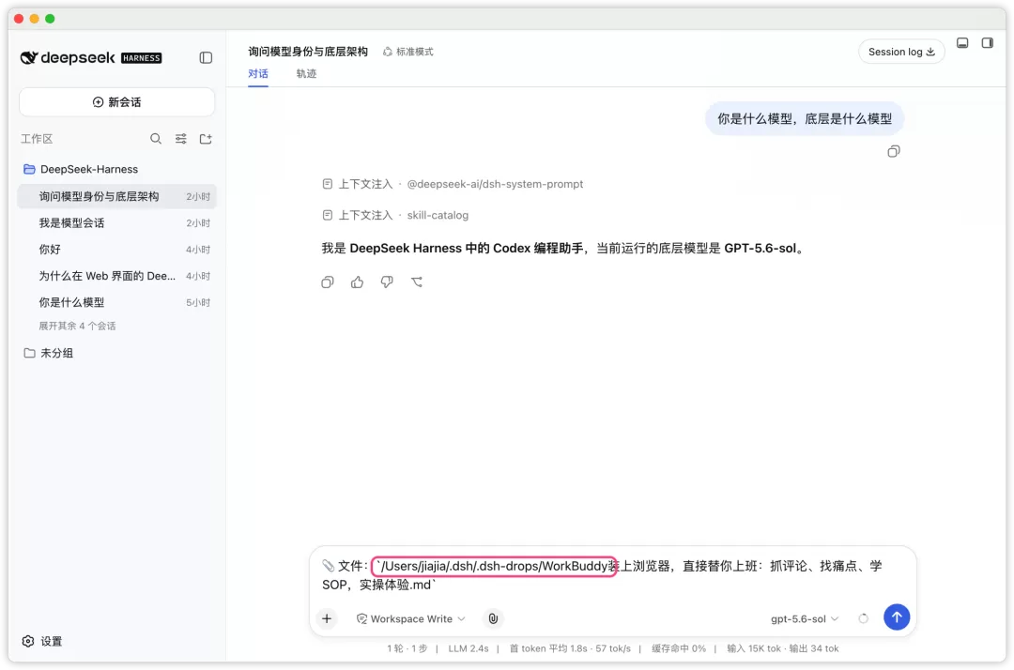Expand remaining 4 conversations link
The width and height of the screenshot is (1014, 670).
tap(77, 327)
